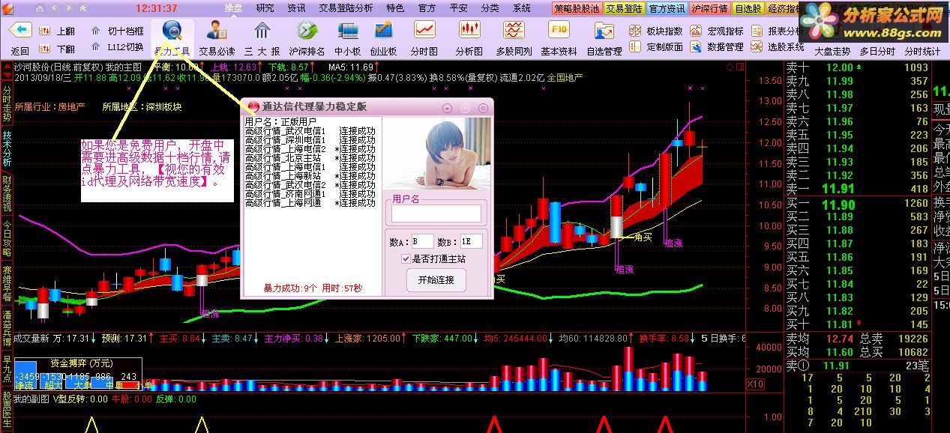
Task: Click the L1L2切换 toolbar item
Action: click(116, 47)
